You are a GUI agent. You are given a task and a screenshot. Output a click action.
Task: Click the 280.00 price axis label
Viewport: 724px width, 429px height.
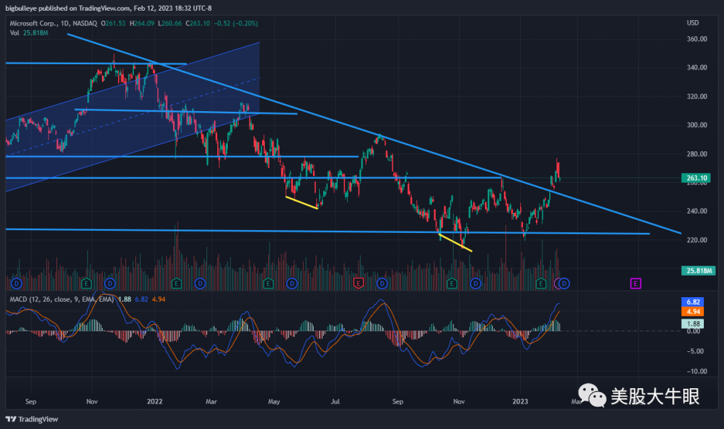697,154
